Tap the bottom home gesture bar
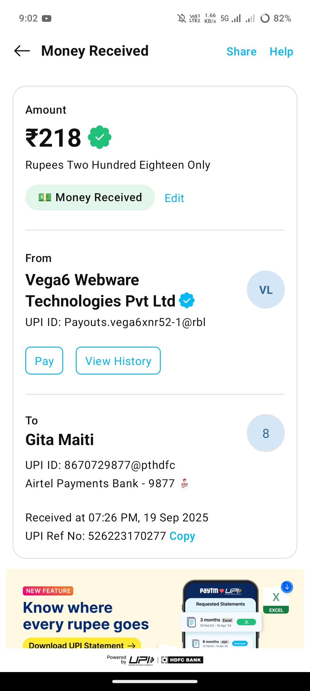Viewport: 310px width, 691px height. coord(155,681)
